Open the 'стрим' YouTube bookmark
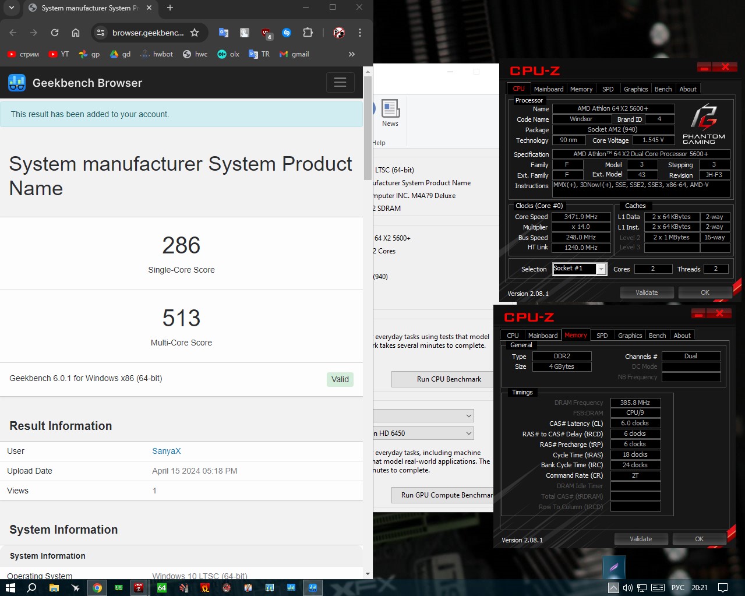The width and height of the screenshot is (745, 596). (23, 54)
